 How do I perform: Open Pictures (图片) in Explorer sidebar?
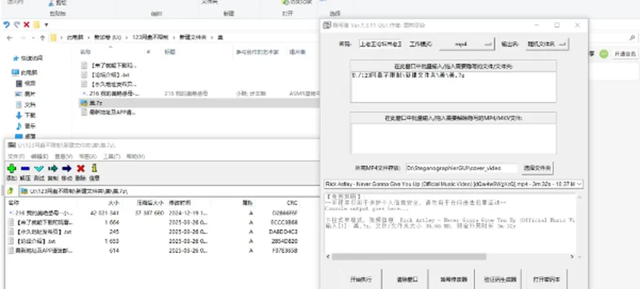click(25, 94)
